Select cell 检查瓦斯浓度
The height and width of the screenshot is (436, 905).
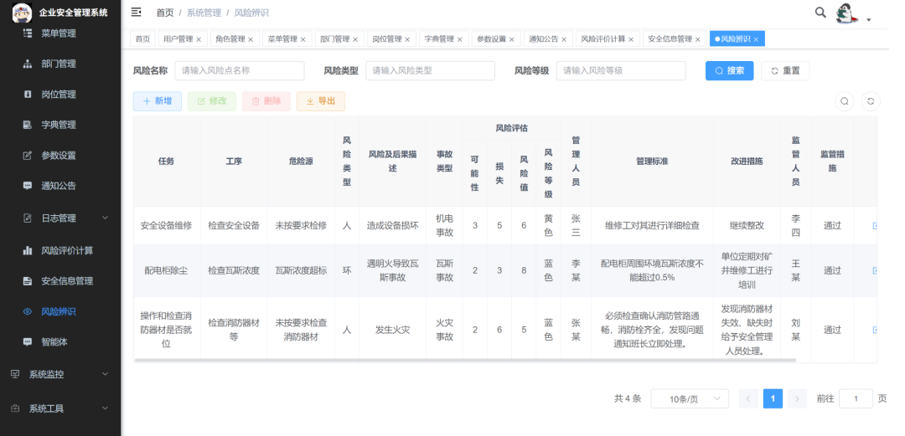234,270
